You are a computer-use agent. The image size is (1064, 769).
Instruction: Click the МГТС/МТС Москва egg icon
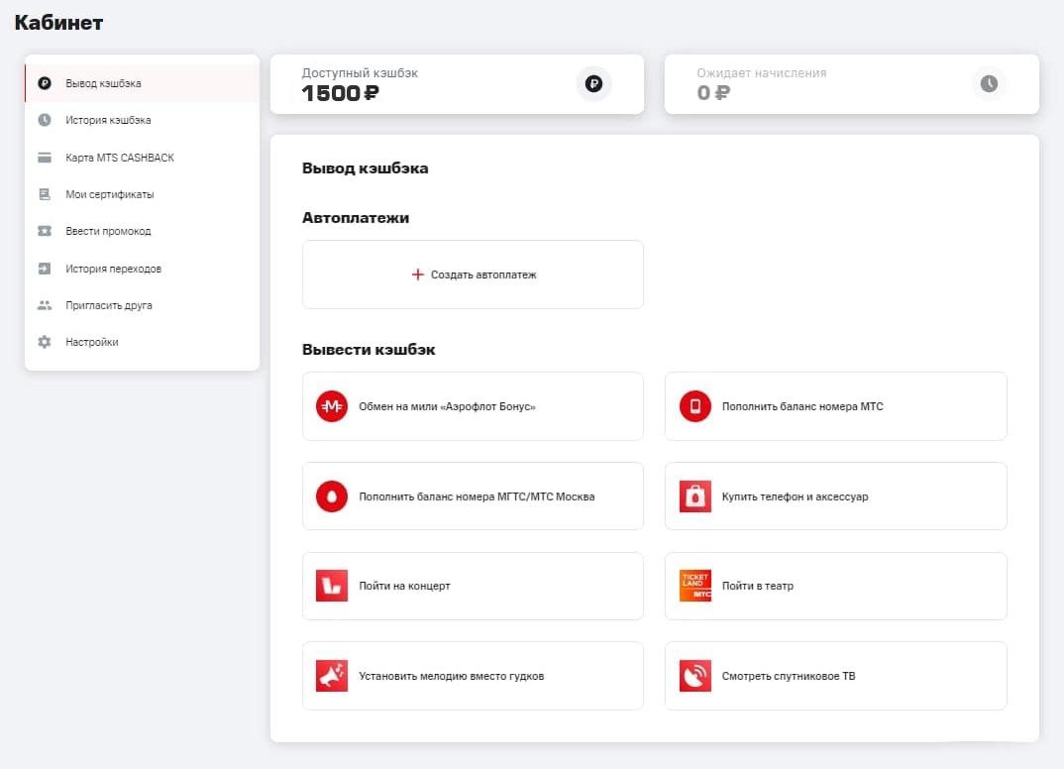pos(332,496)
